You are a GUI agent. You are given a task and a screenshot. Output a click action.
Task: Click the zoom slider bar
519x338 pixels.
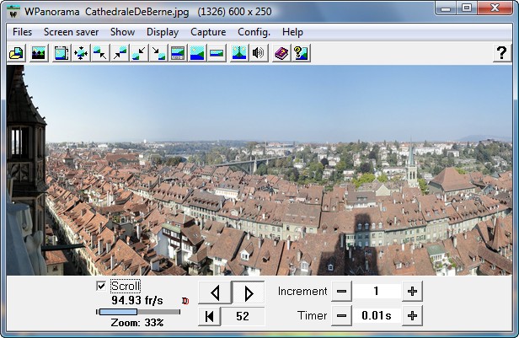tap(138, 312)
